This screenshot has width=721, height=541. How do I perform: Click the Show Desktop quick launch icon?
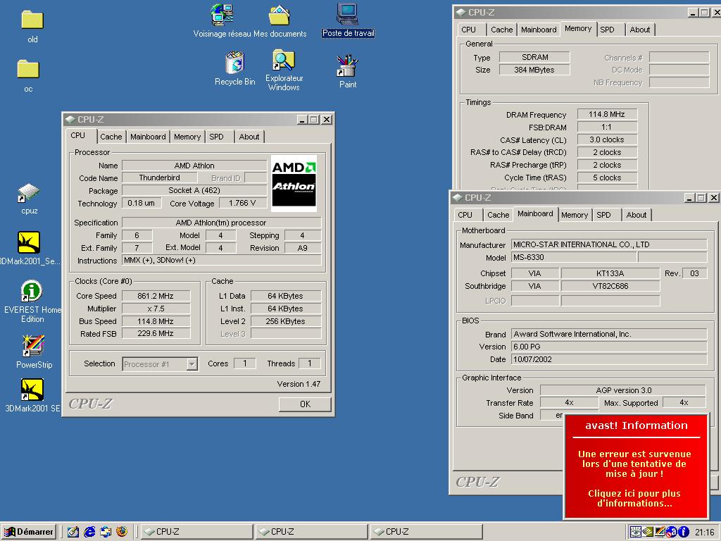coord(73,532)
